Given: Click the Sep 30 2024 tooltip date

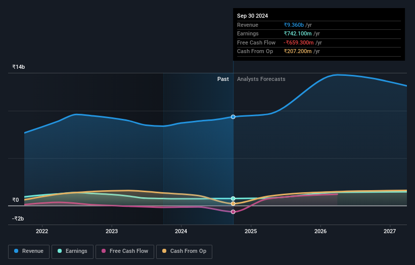Looking at the screenshot, I should [x=253, y=16].
